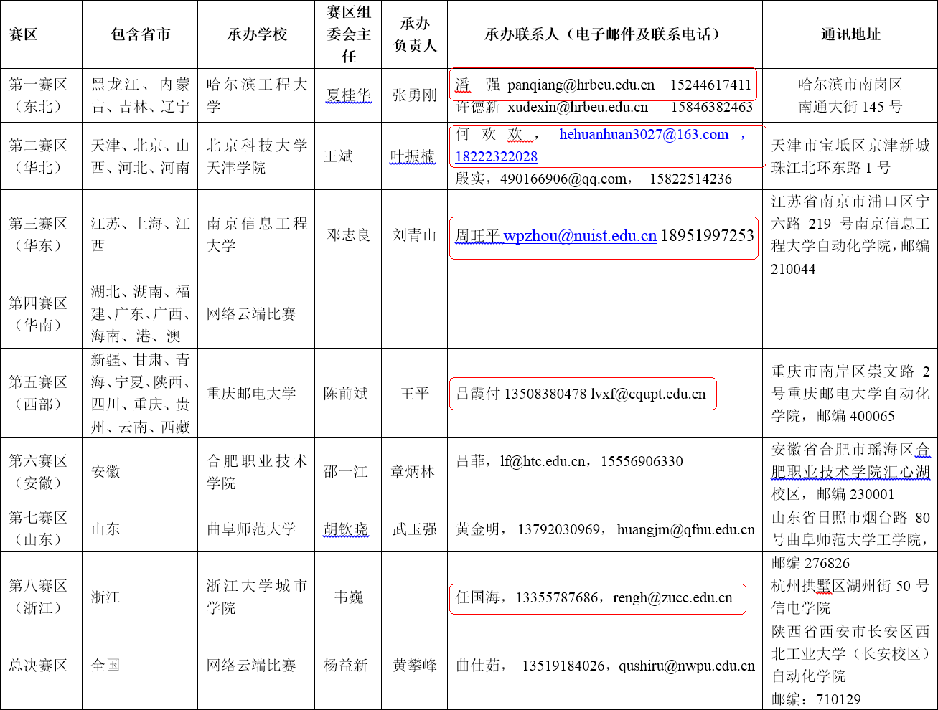Click the name 邵一江
Screen dimensions: 938x710
point(346,472)
